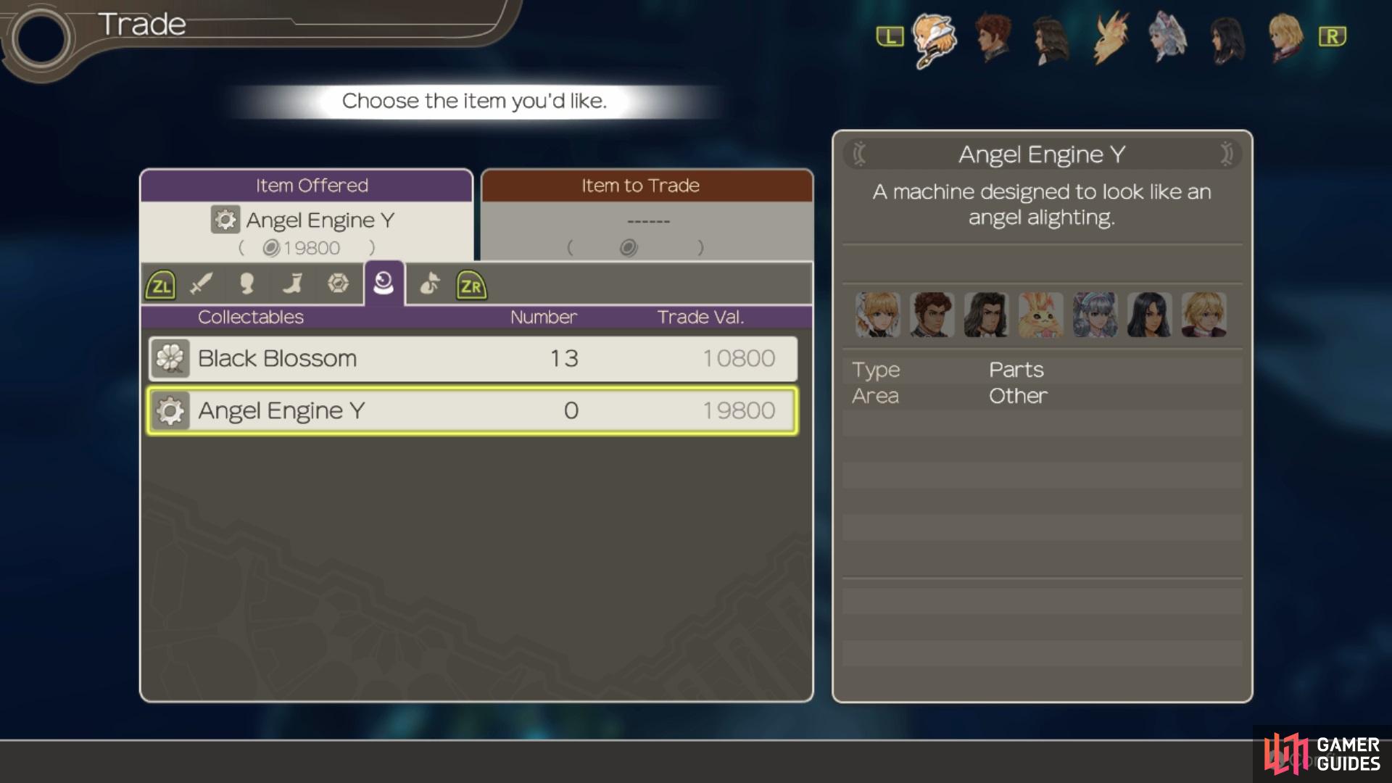Image resolution: width=1392 pixels, height=783 pixels.
Task: Select the sword/weapon category icon
Action: point(202,284)
